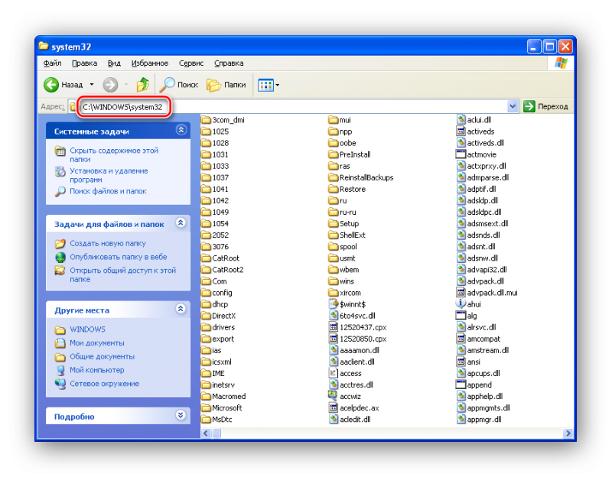Open the Сервис menu

tap(191, 63)
